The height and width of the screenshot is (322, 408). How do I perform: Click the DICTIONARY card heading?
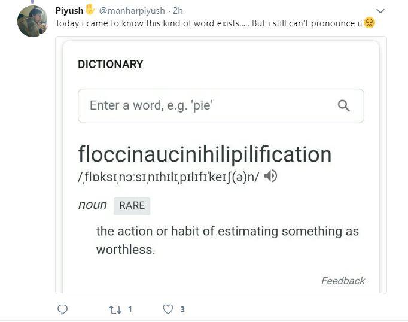(x=111, y=64)
